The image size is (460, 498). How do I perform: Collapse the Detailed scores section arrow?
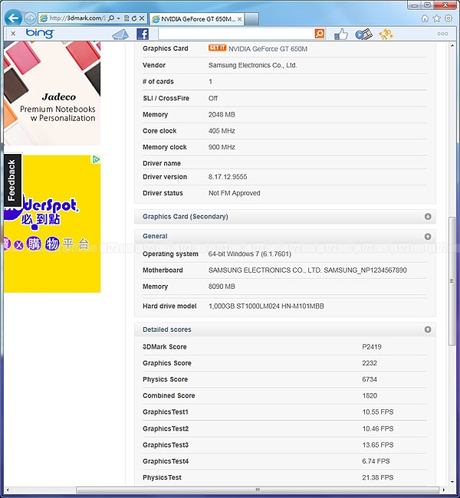[x=428, y=329]
